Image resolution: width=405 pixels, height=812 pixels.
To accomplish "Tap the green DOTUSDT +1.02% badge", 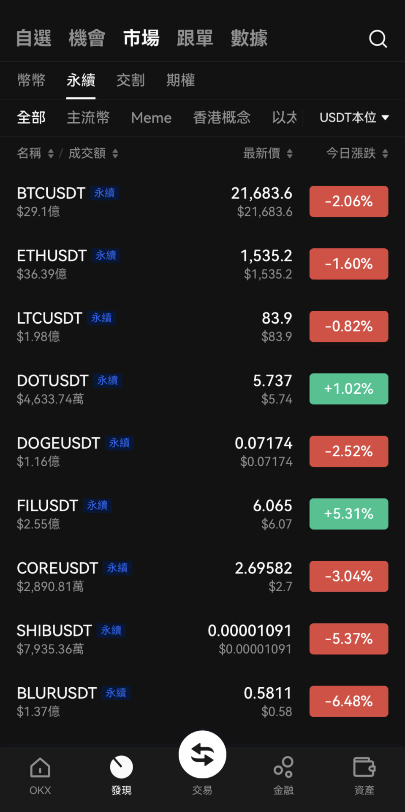I will click(x=348, y=389).
